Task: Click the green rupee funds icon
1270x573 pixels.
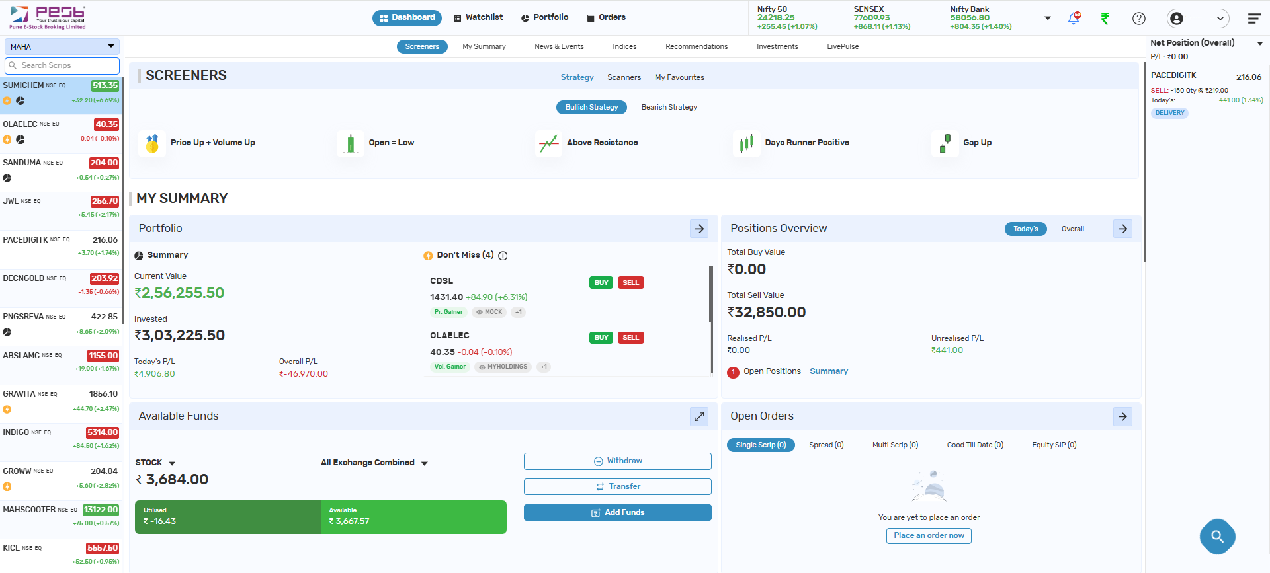Action: pos(1105,19)
